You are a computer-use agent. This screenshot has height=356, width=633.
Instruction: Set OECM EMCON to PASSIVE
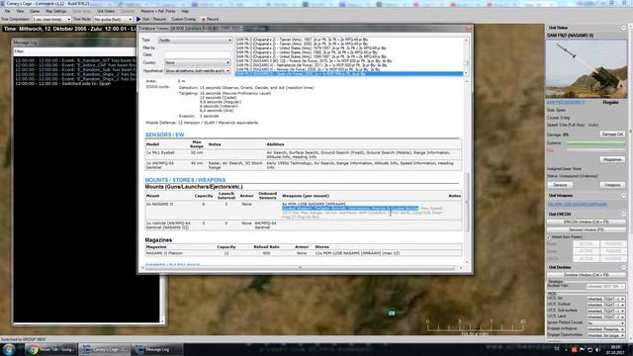click(613, 258)
